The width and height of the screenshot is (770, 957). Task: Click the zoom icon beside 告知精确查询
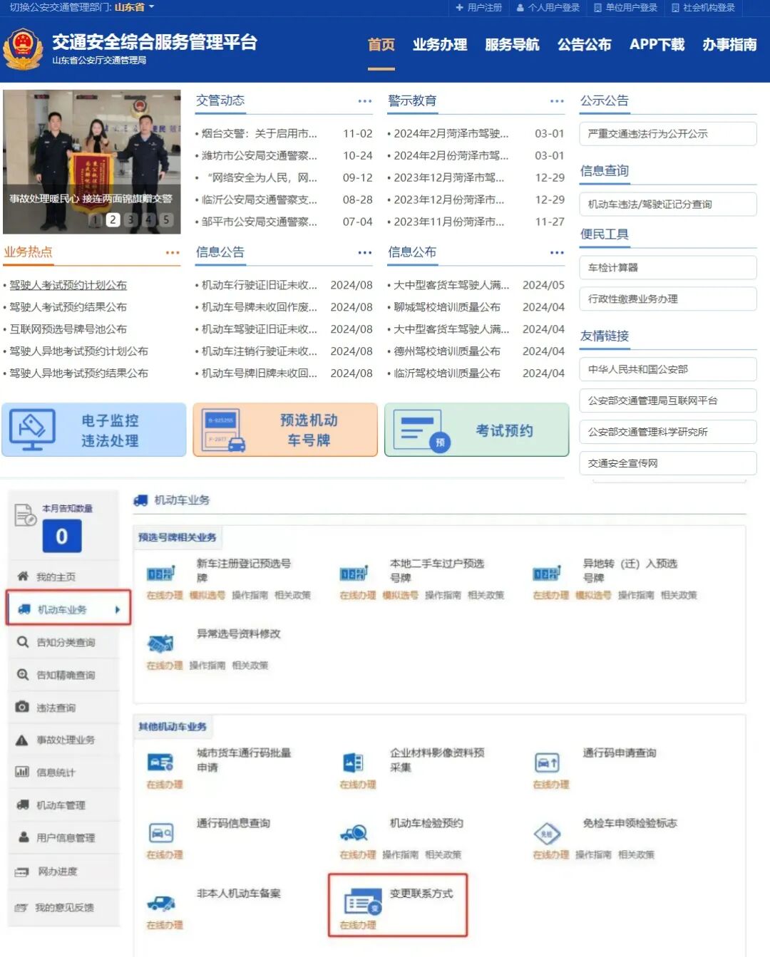click(x=23, y=675)
